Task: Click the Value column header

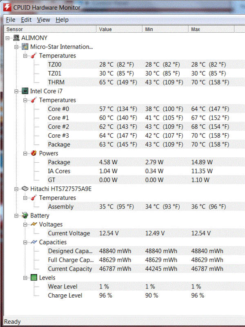Action: 119,29
